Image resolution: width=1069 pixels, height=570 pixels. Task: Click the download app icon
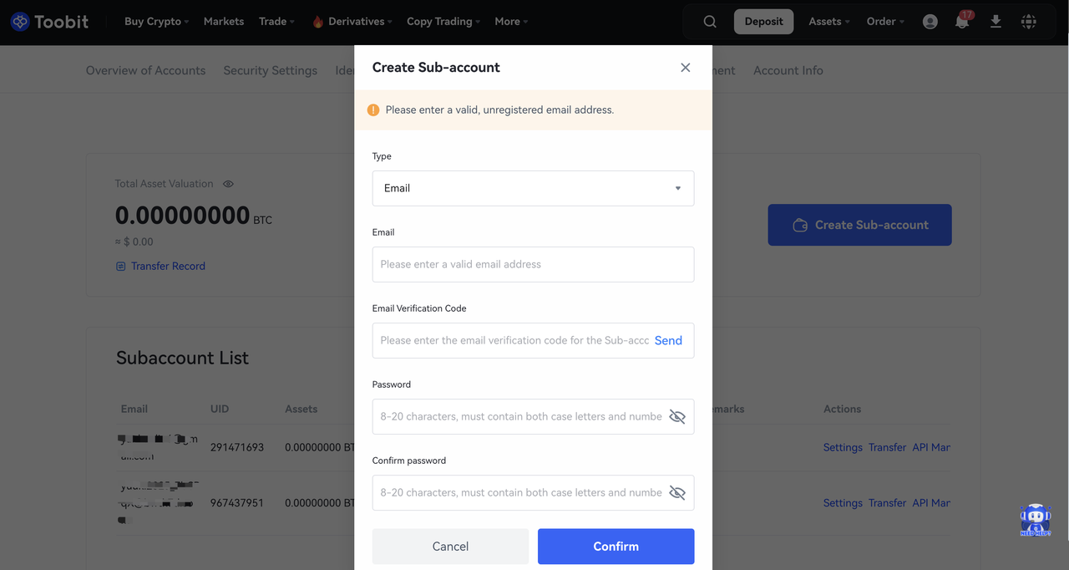pyautogui.click(x=996, y=22)
